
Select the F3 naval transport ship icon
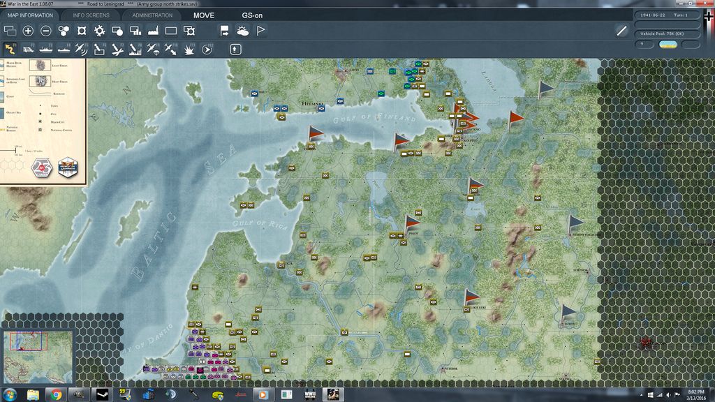[45, 49]
